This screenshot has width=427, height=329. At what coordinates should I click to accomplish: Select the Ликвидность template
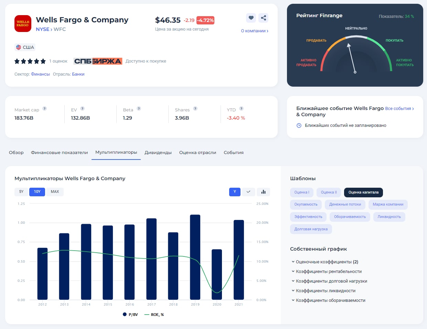(389, 217)
